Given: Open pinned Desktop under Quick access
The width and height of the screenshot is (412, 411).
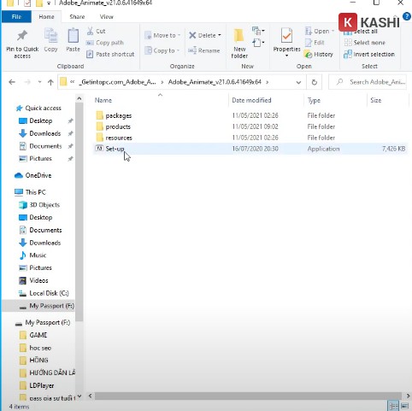Looking at the screenshot, I should (x=41, y=120).
